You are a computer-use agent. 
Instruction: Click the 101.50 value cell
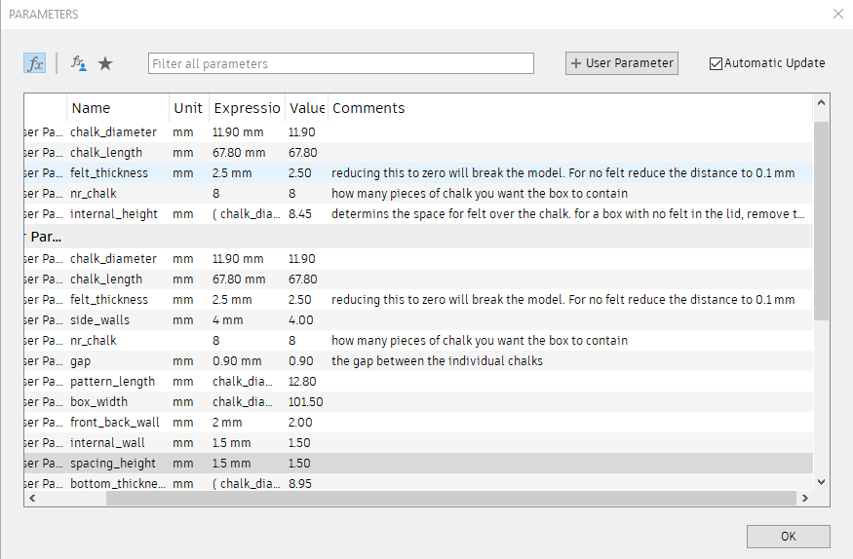pyautogui.click(x=305, y=402)
